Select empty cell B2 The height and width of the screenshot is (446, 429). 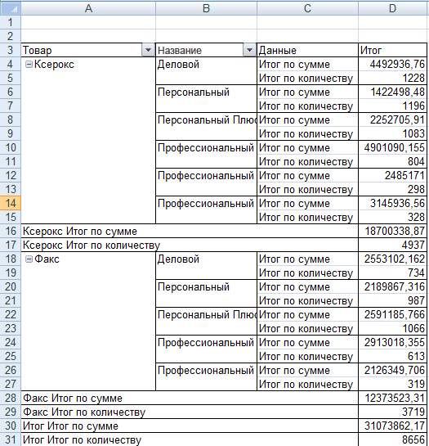click(206, 36)
